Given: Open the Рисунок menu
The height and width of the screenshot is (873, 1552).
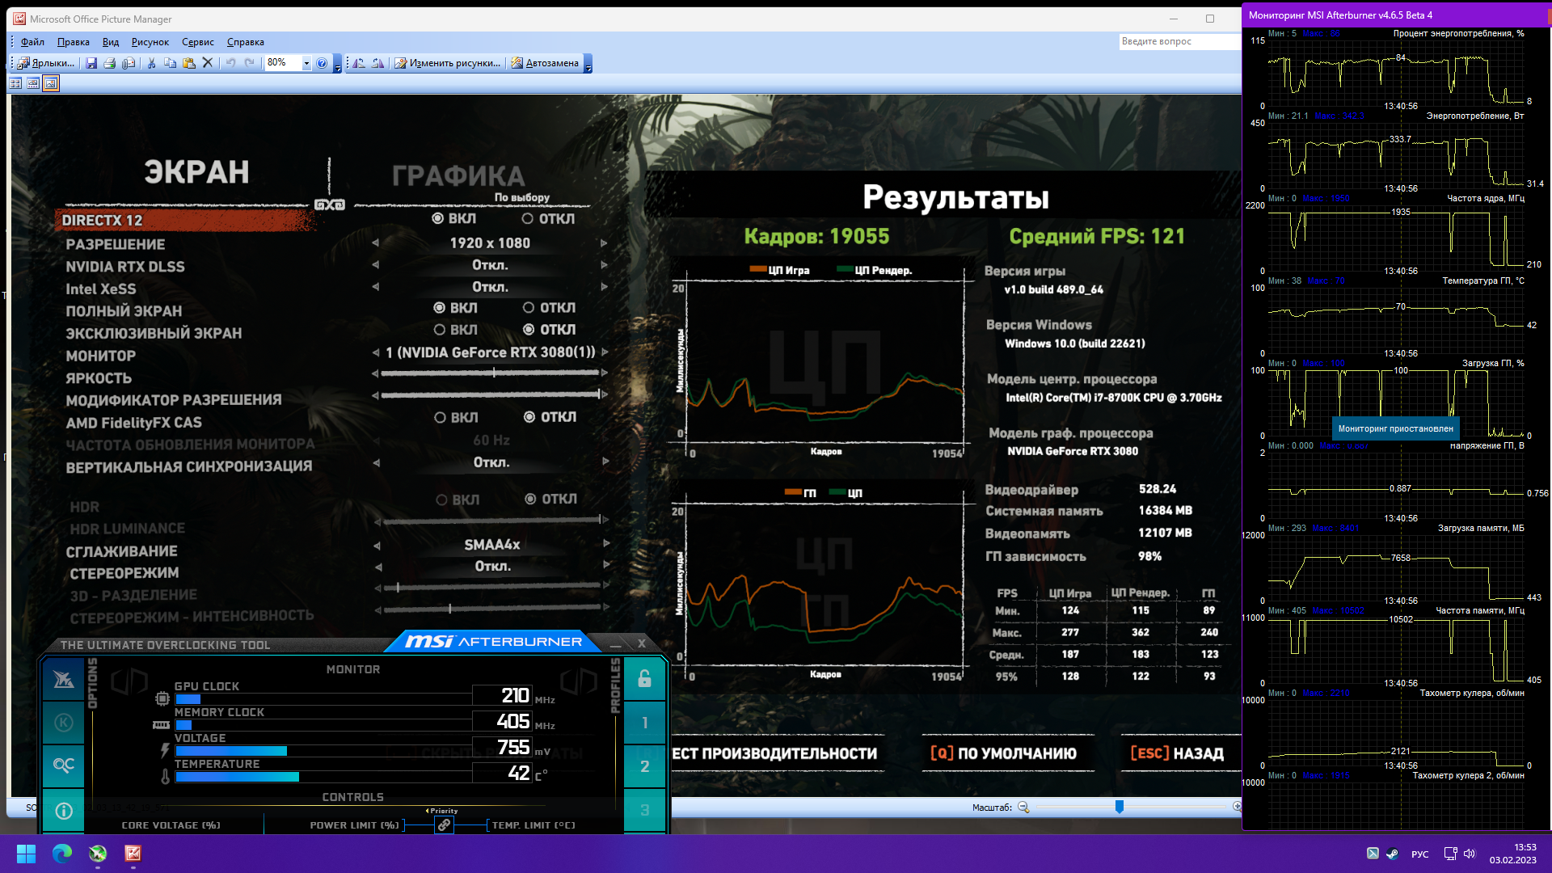Looking at the screenshot, I should [x=150, y=42].
